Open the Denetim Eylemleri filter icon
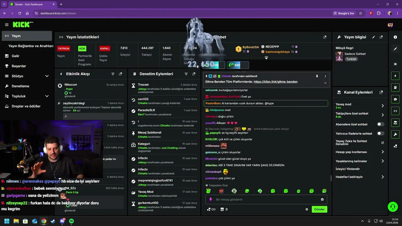Viewport: 402px width, 226px height. pyautogui.click(x=186, y=74)
